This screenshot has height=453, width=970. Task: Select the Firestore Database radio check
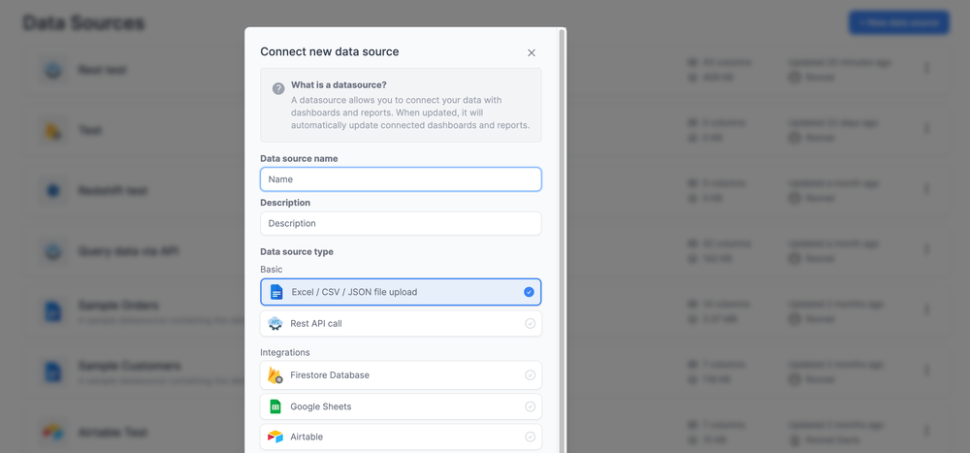(x=530, y=375)
